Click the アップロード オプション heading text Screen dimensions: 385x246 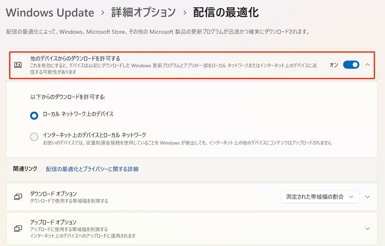53,222
